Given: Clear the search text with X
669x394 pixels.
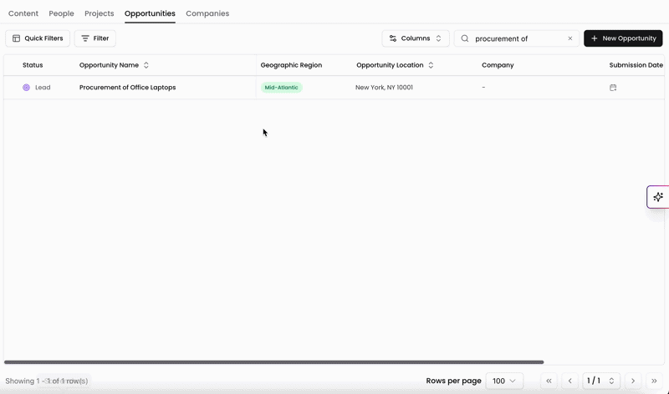Looking at the screenshot, I should [x=570, y=38].
